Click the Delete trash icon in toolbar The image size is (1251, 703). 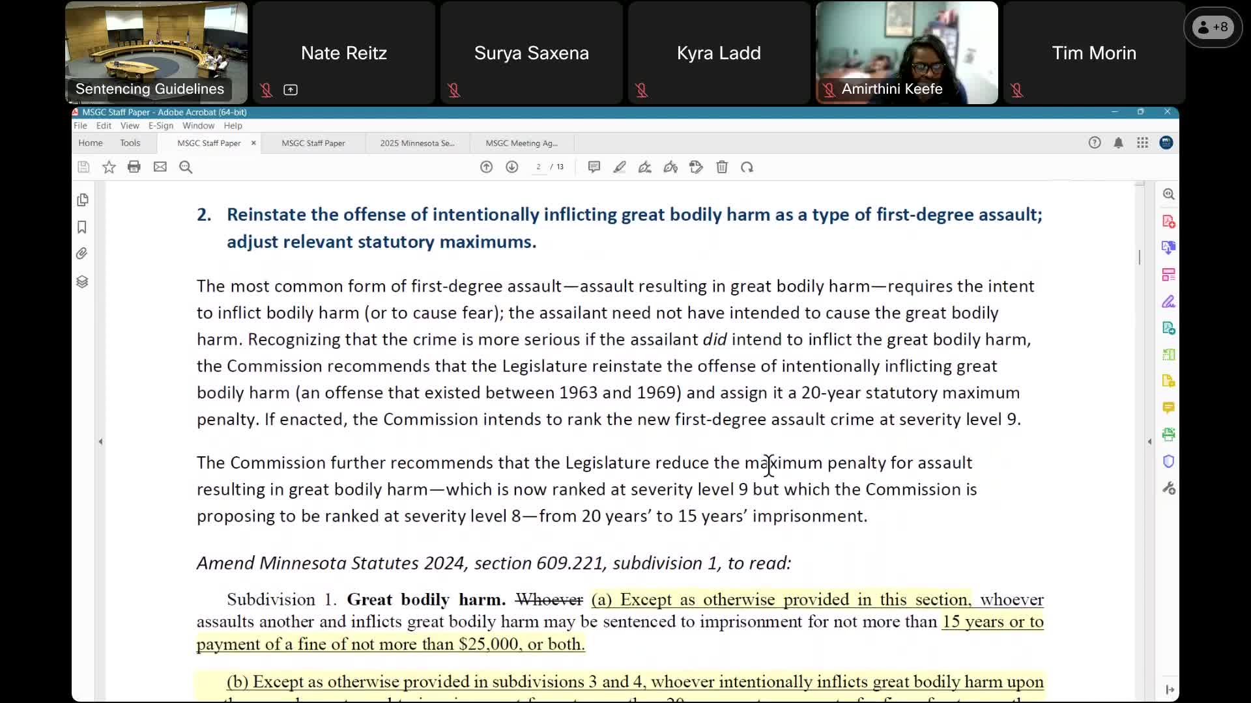click(x=722, y=167)
